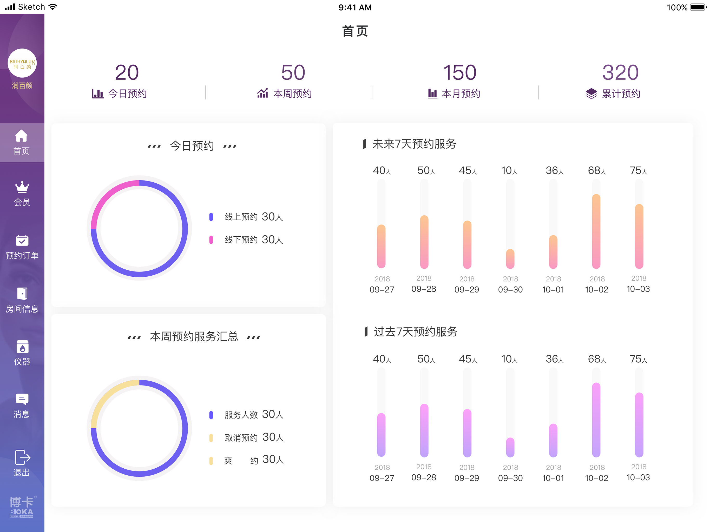Click the 线上预约 blue legend marker
Screen dimensions: 710x532
211,217
